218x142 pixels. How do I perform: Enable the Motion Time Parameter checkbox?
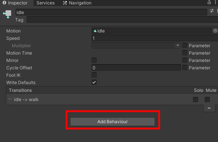point(185,53)
